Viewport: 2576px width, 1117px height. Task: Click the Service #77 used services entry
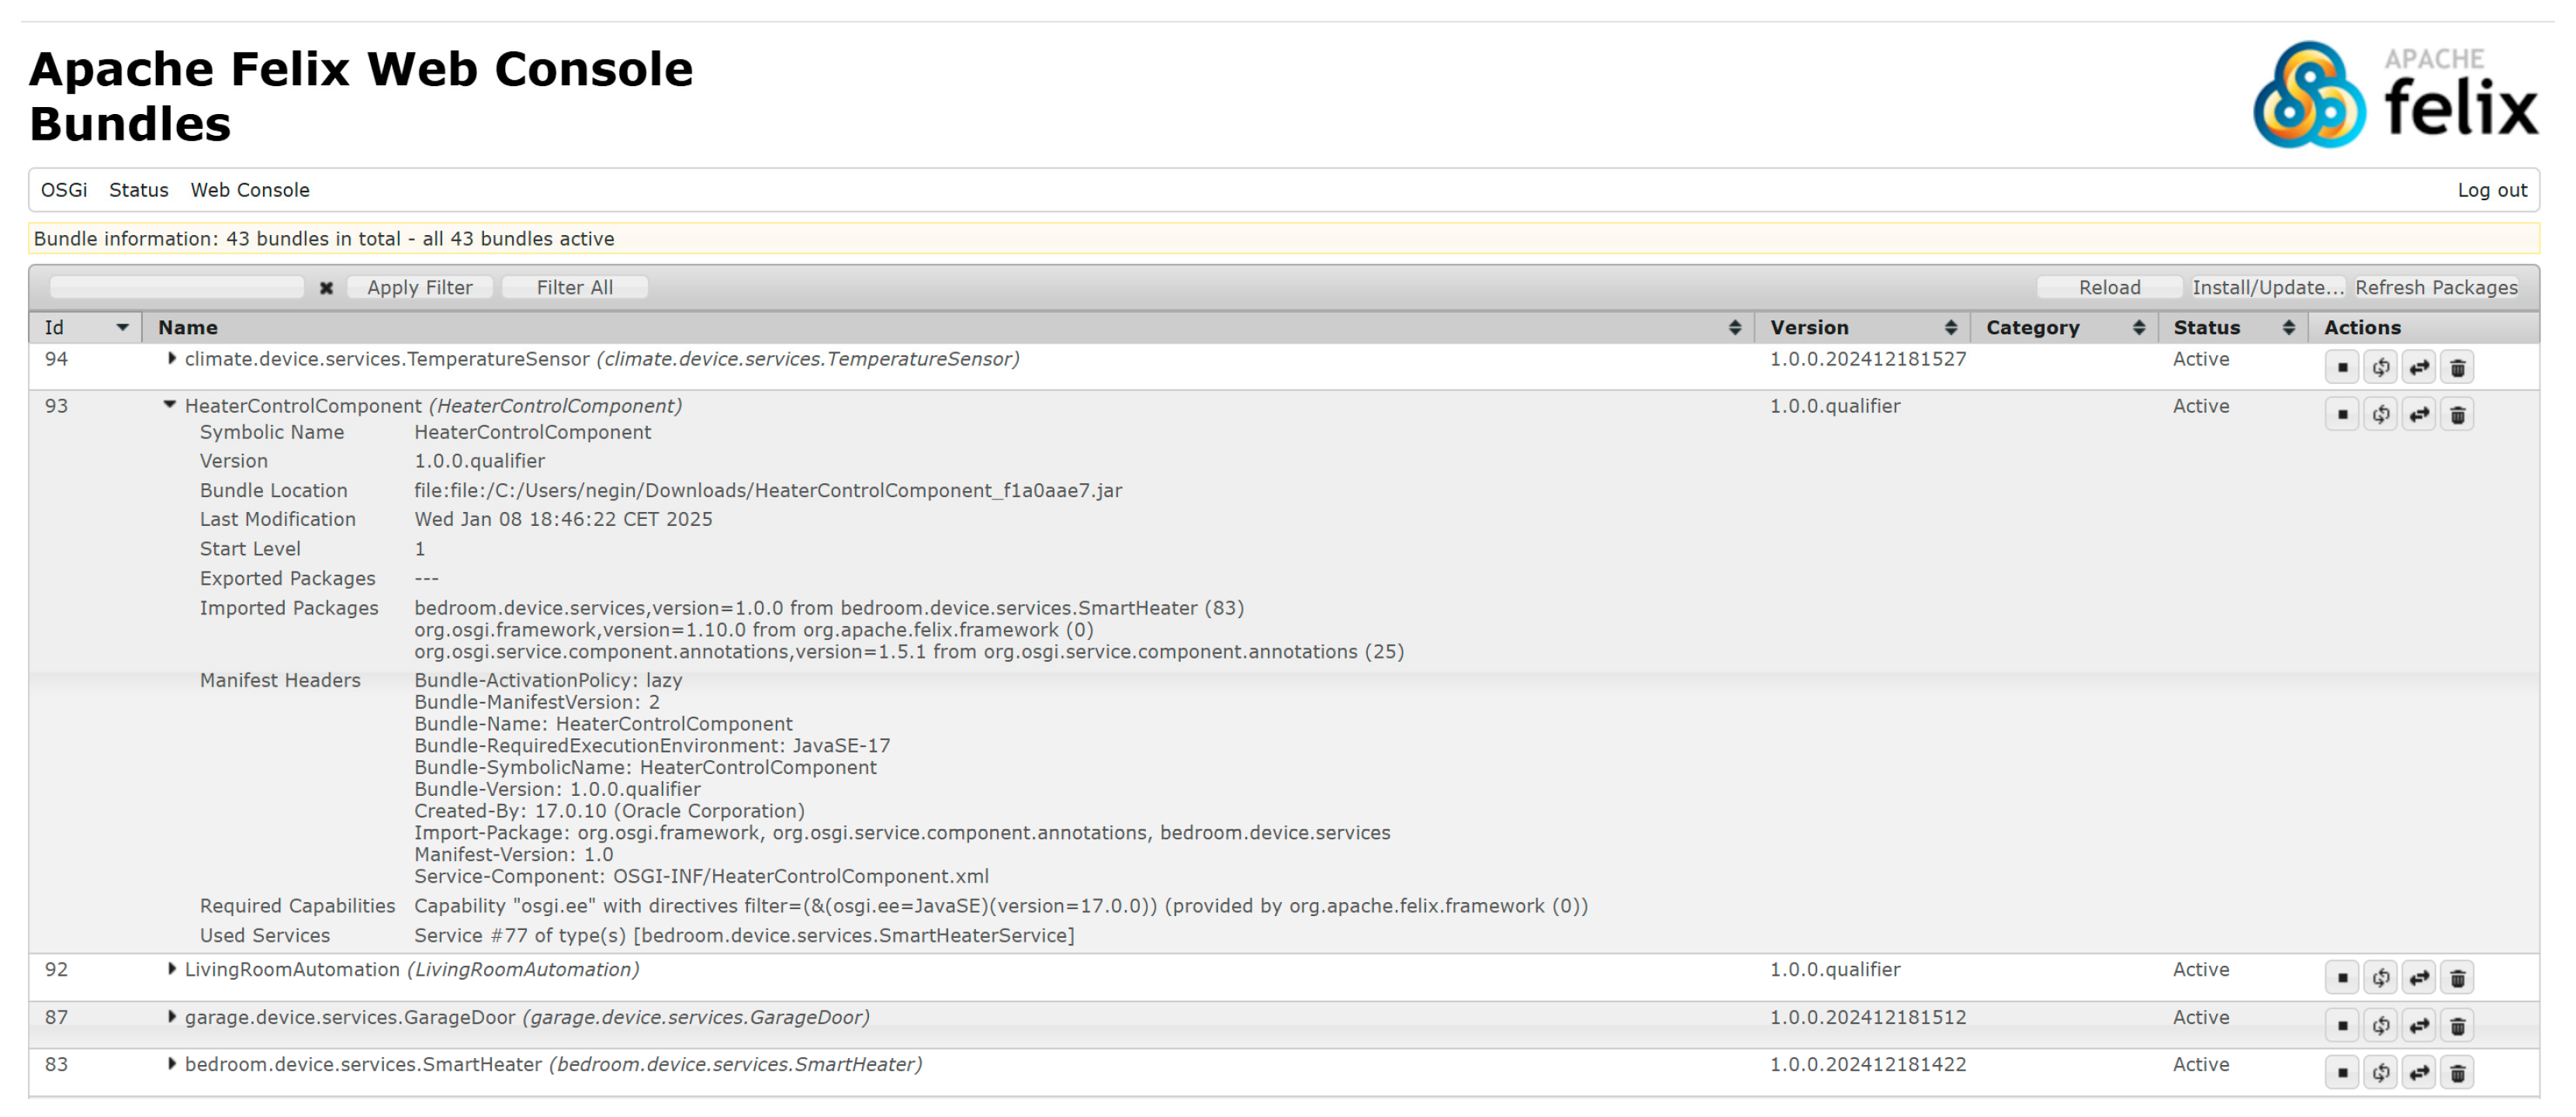point(744,936)
